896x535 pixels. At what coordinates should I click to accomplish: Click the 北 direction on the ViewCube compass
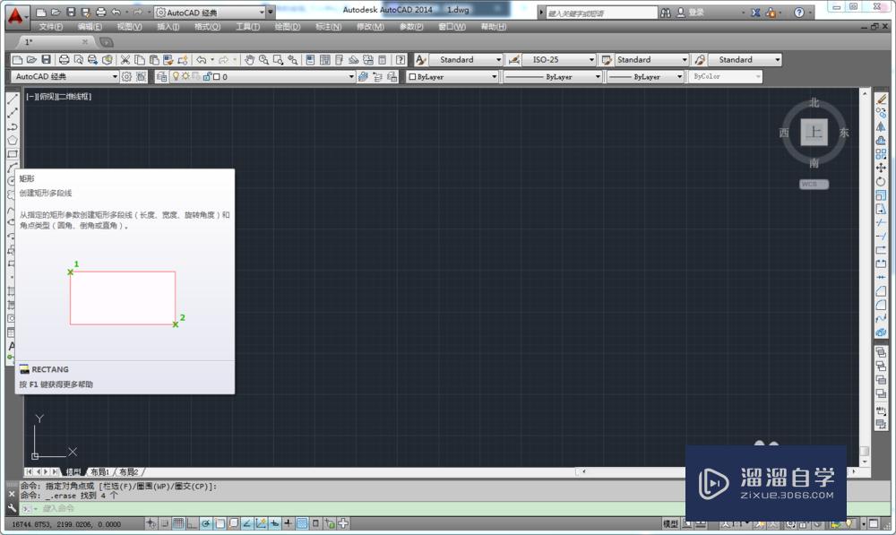tap(814, 103)
